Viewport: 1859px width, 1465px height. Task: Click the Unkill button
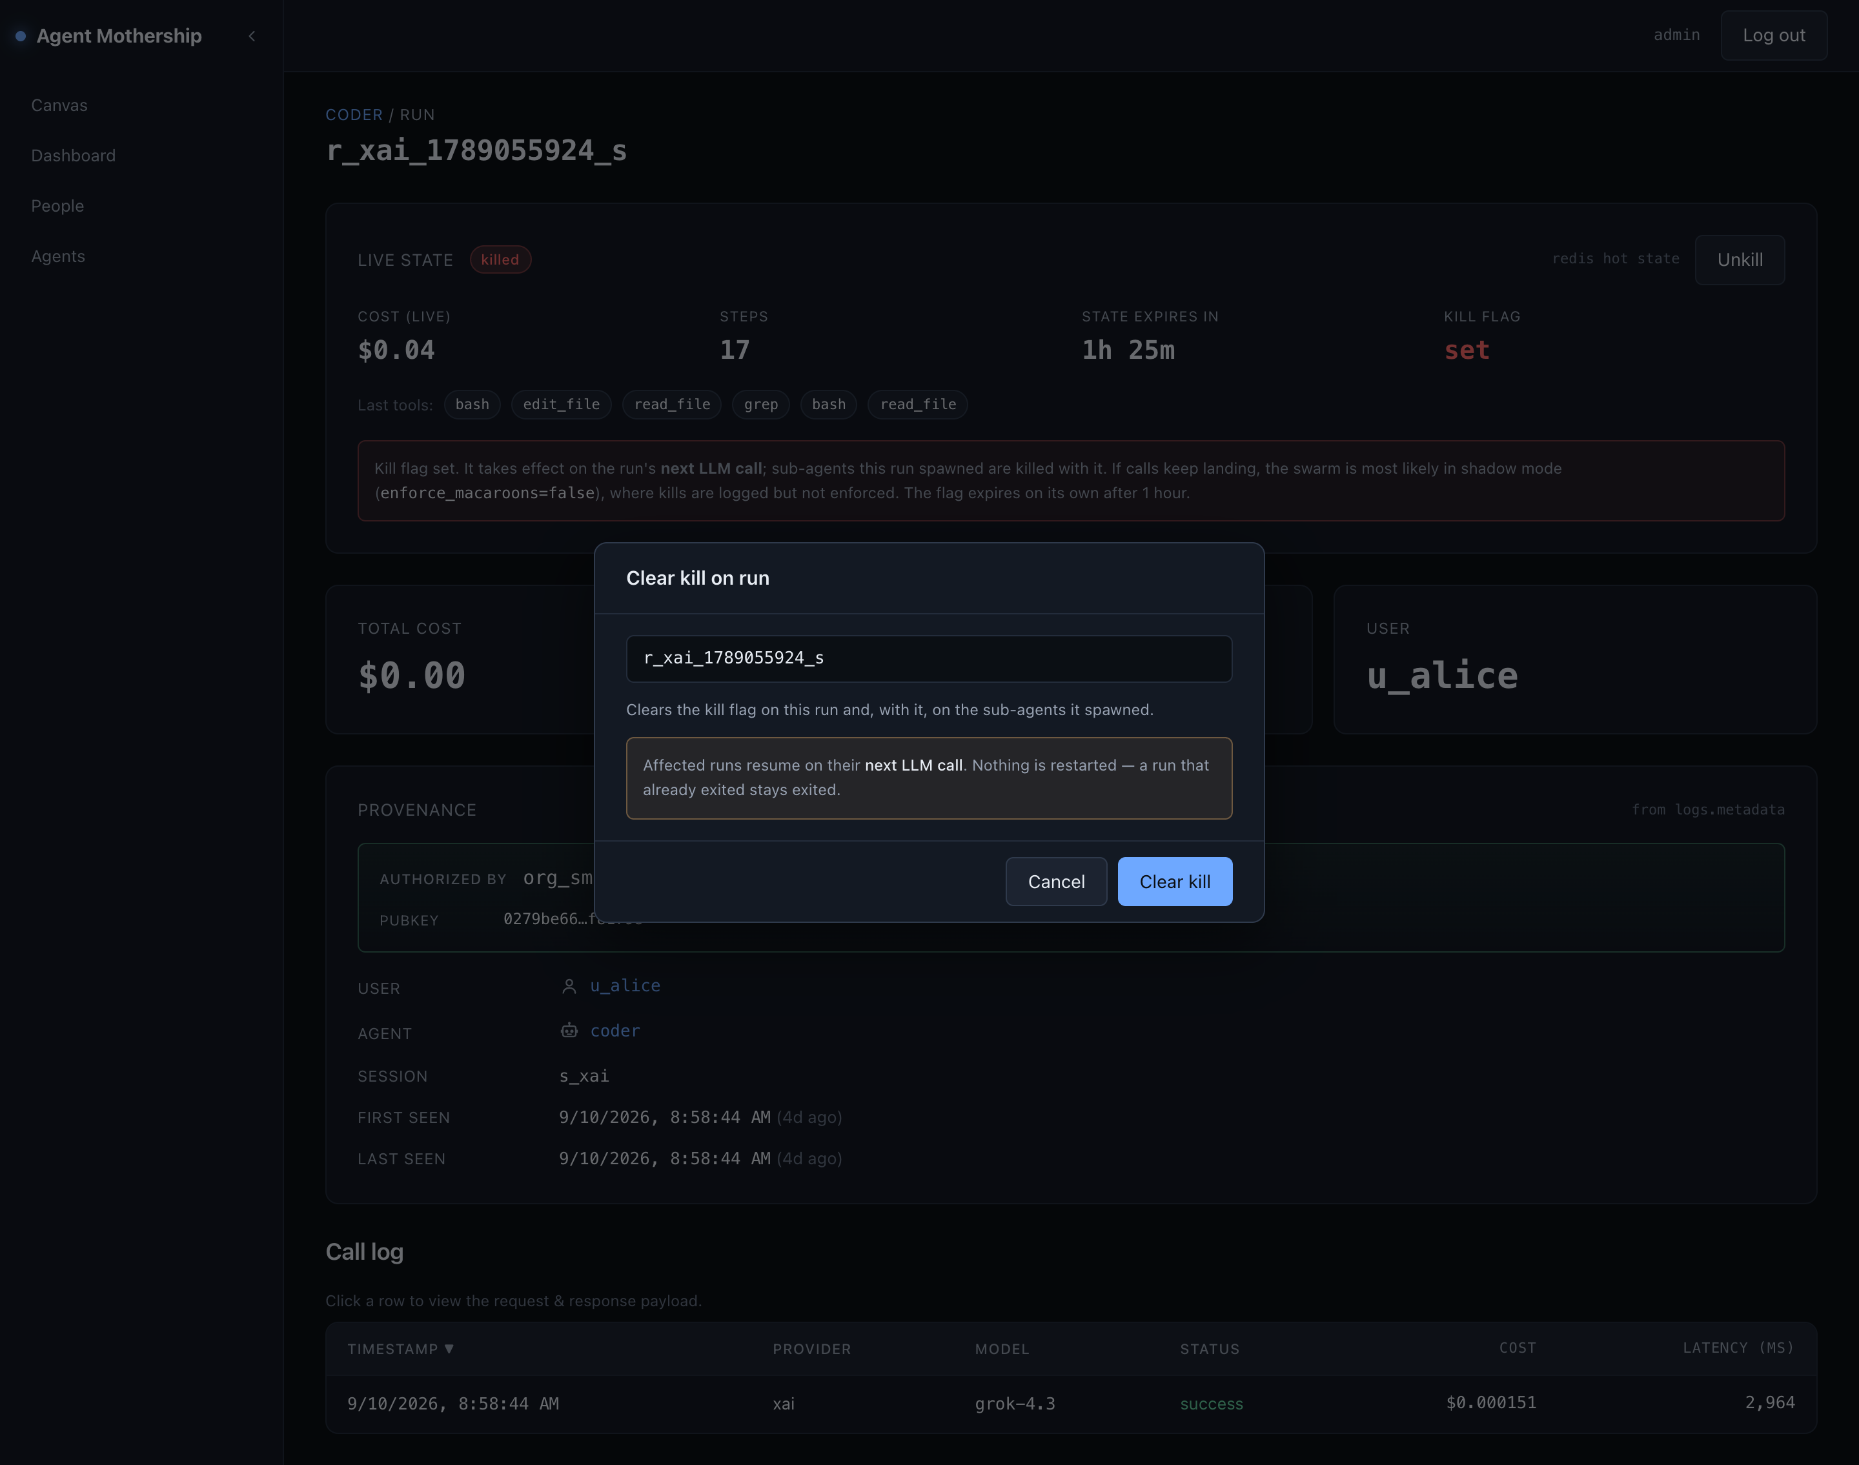tap(1740, 260)
